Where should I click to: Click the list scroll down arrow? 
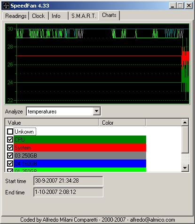(x=185, y=168)
